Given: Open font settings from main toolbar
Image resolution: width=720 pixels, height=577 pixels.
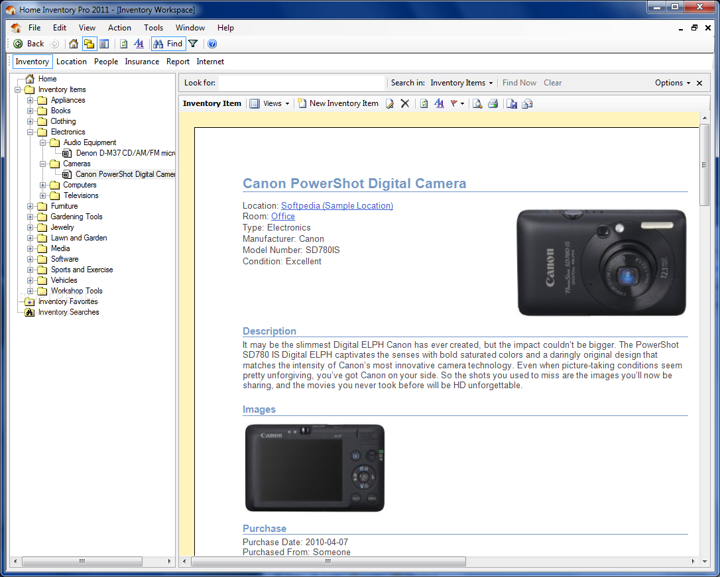Looking at the screenshot, I should coord(139,44).
